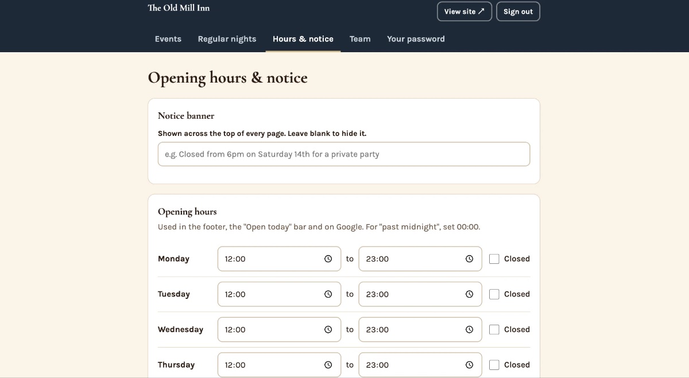
Task: Click the Monday row label
Action: click(173, 259)
